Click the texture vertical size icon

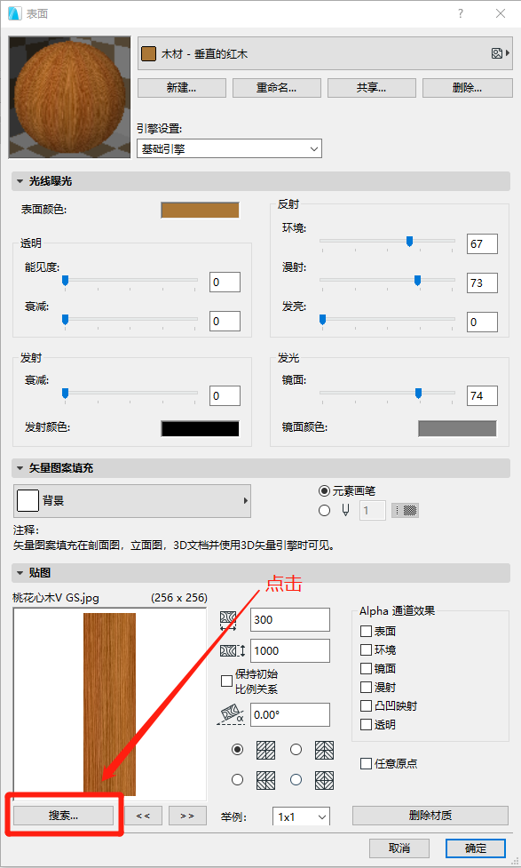click(x=233, y=651)
